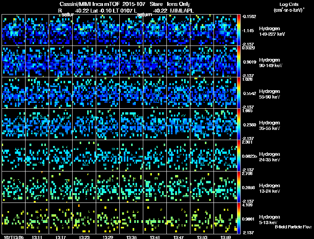The height and width of the screenshot is (239, 314).
Task: Click the Hydrogen 5-13 keV row label
Action: pos(269,220)
